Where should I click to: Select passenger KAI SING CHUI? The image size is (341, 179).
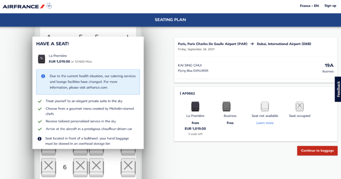pos(190,65)
